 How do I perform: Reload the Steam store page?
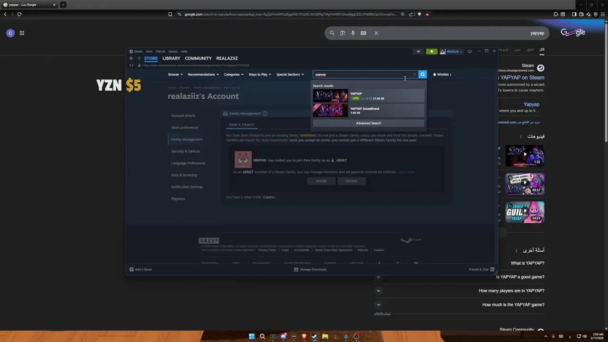[x=132, y=65]
